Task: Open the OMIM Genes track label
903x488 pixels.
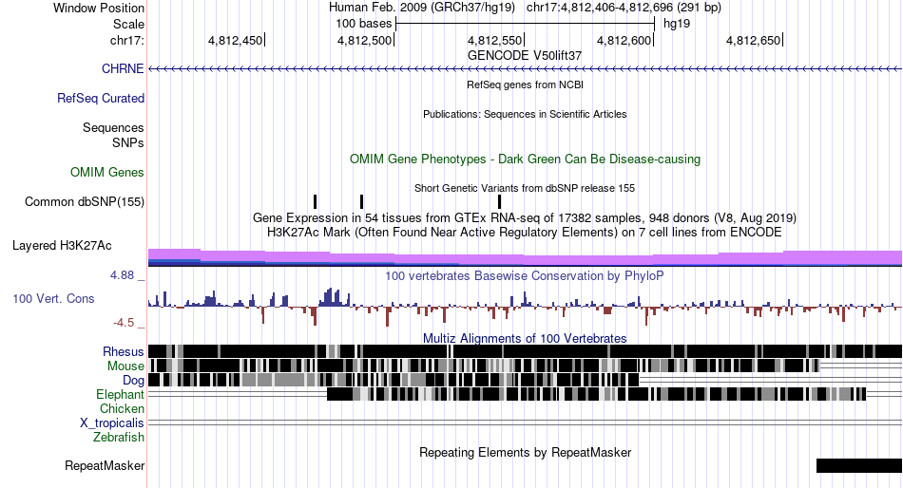Action: coord(106,172)
